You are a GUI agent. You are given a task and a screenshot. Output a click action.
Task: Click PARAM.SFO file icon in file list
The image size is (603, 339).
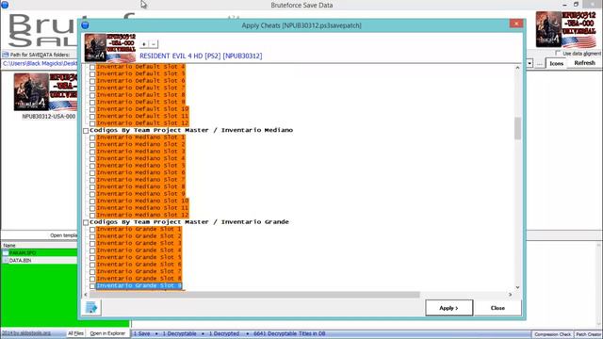(x=6, y=253)
